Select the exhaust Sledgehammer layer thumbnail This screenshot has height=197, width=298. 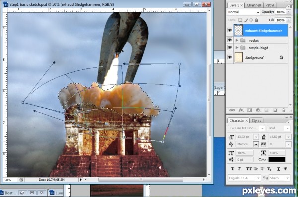coord(238,30)
